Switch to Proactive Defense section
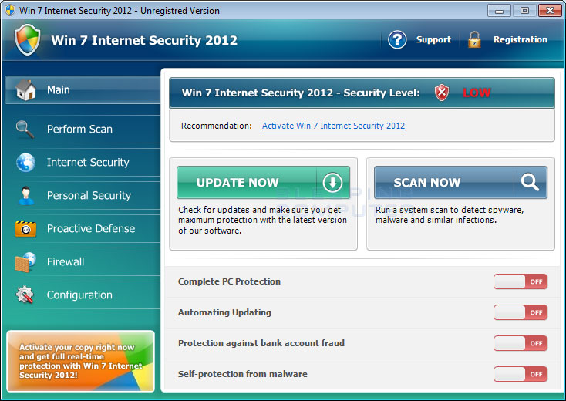 [x=83, y=229]
